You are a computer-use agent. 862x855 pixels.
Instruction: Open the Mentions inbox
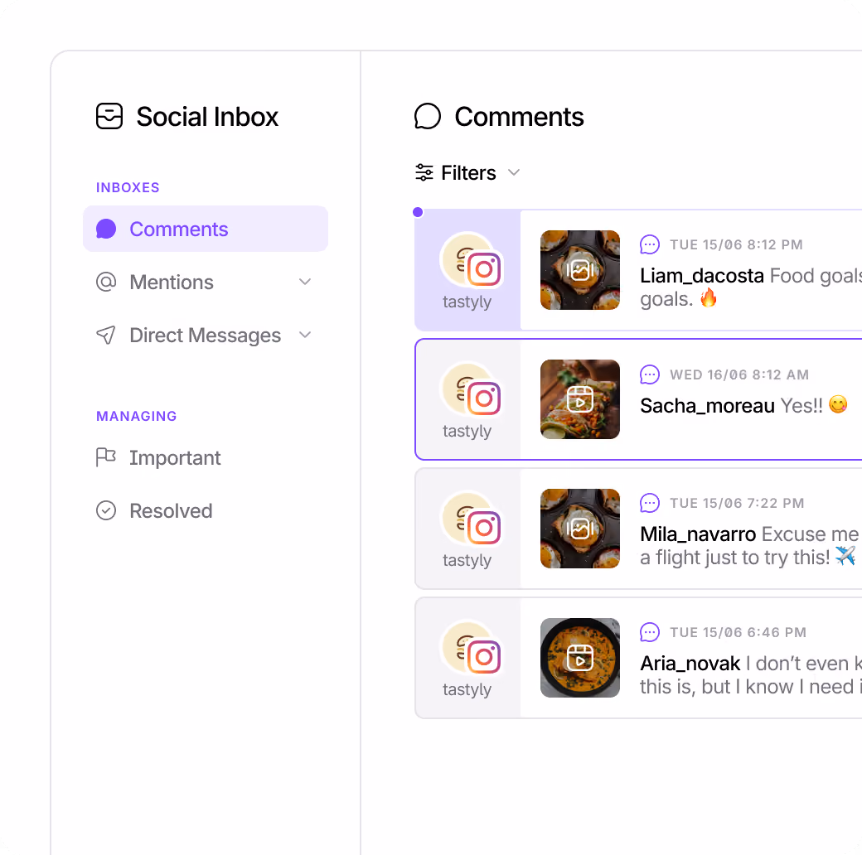(206, 282)
